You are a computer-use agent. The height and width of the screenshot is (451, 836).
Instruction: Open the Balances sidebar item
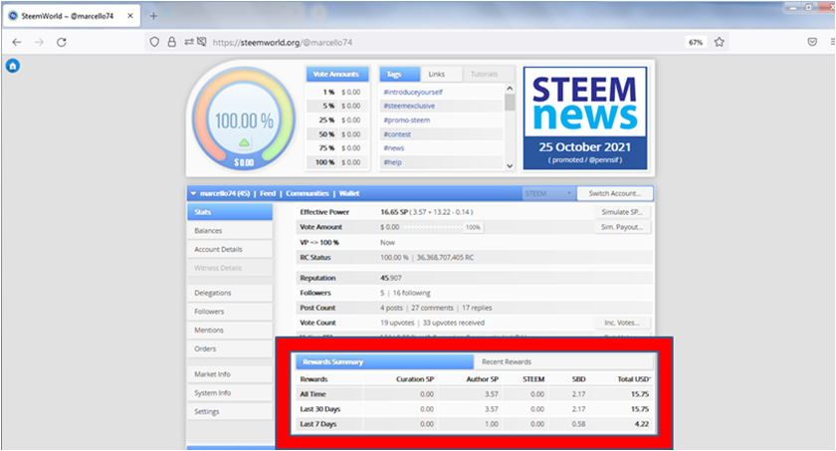[x=230, y=231]
